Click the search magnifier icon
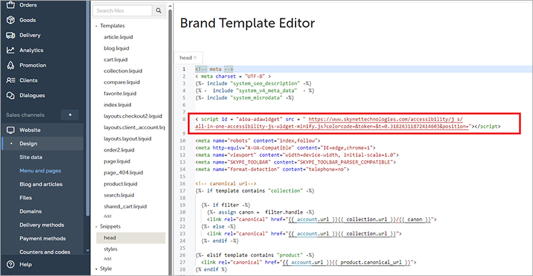The image size is (533, 276). pyautogui.click(x=158, y=11)
